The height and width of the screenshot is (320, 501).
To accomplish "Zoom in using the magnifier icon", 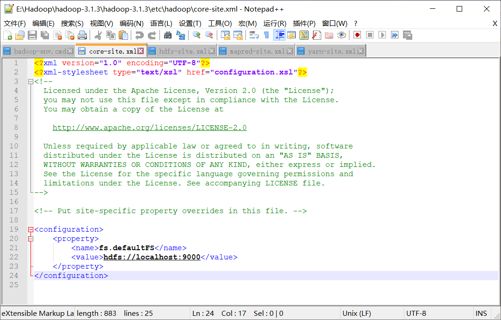I will [196, 35].
